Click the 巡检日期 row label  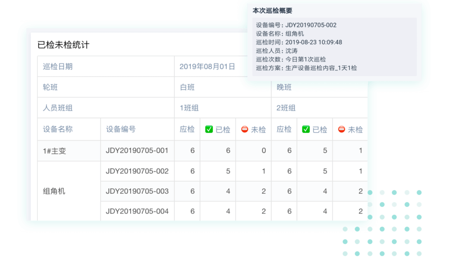click(x=58, y=66)
